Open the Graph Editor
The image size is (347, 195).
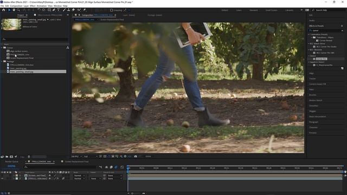[x=122, y=167]
